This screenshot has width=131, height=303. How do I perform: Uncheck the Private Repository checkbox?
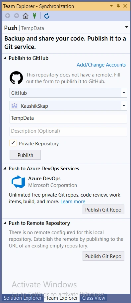(x=13, y=143)
